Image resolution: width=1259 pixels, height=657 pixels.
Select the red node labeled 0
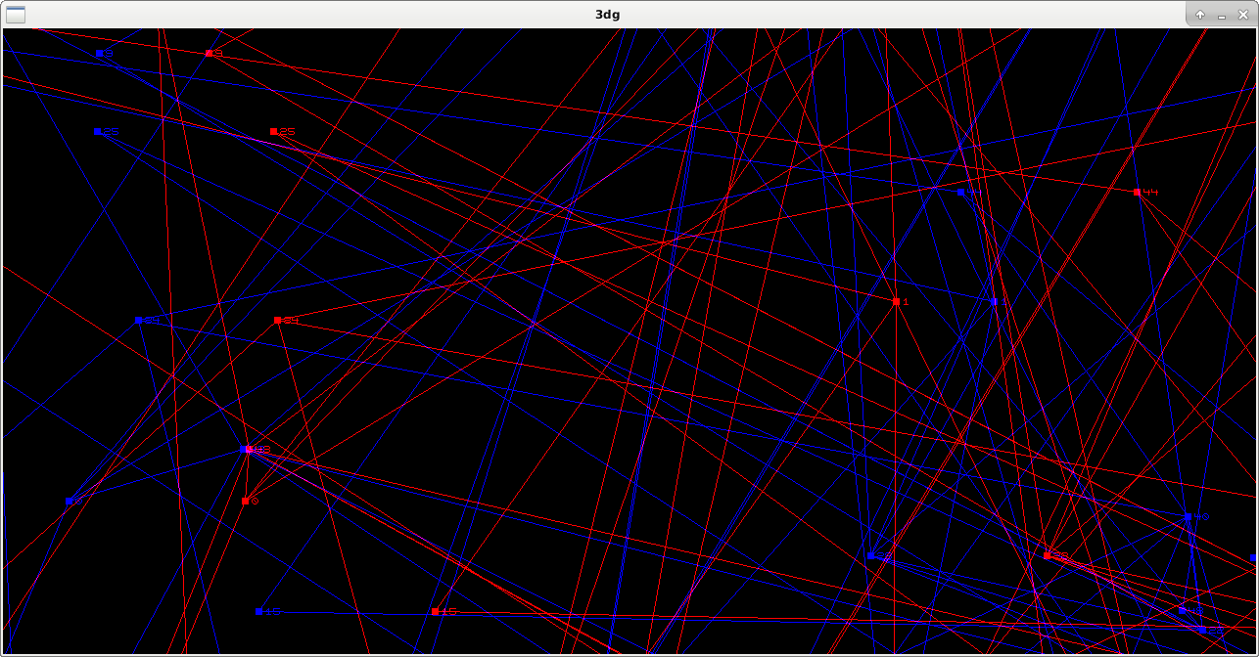click(246, 502)
